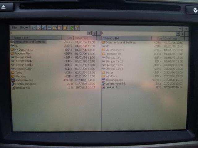Screen dimensions: 198x148
Task: Select the Windows folder in right pane
Action: pyautogui.click(x=109, y=76)
